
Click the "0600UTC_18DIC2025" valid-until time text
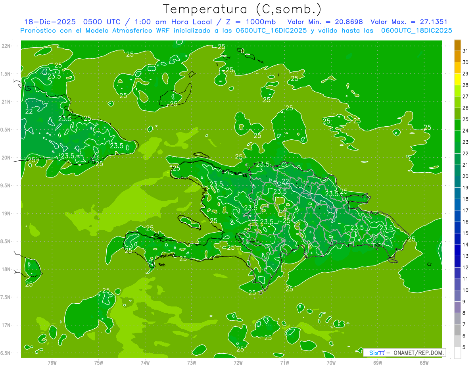coord(416,31)
